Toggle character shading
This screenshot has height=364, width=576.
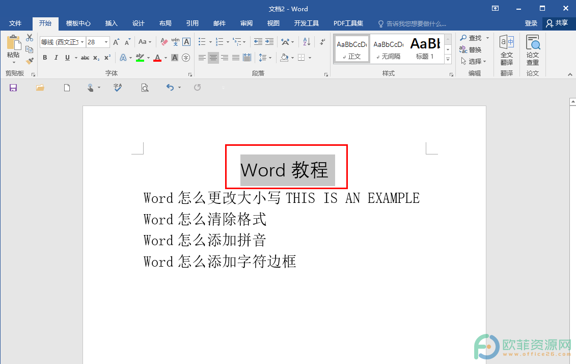[175, 58]
